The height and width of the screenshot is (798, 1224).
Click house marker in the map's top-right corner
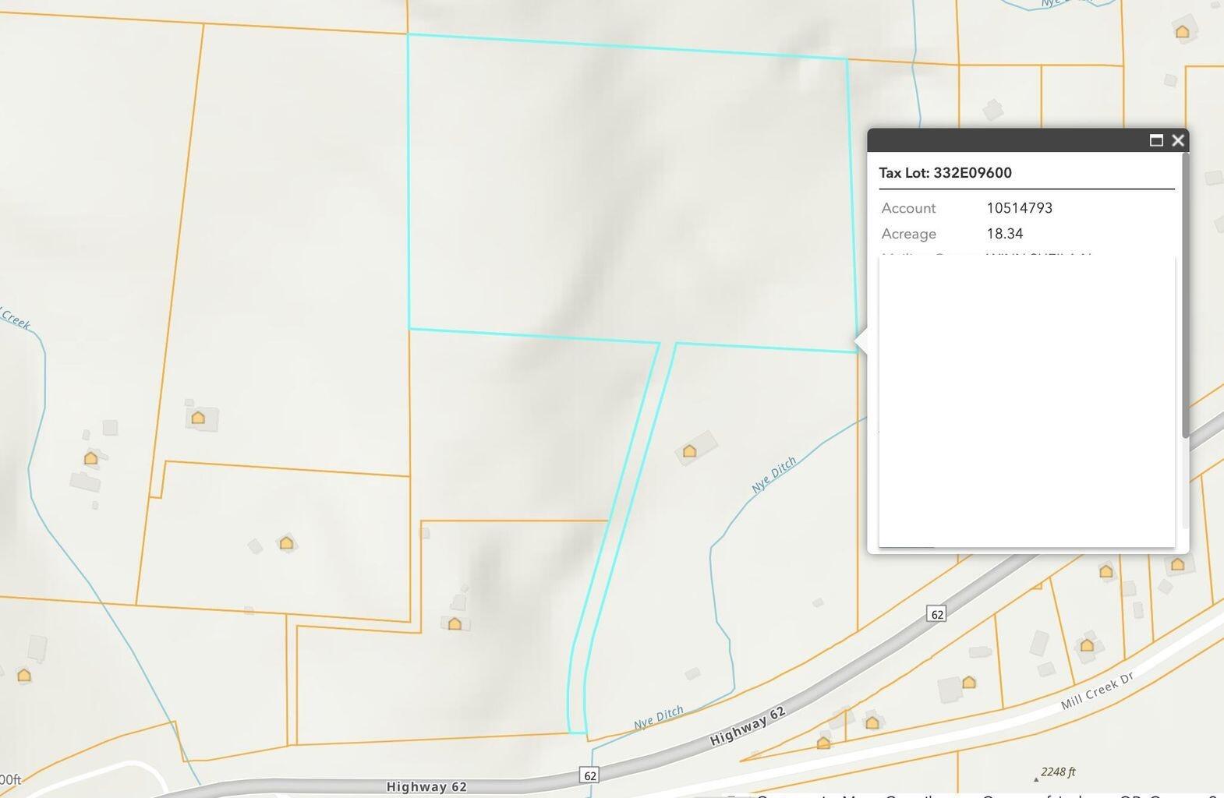[1182, 32]
